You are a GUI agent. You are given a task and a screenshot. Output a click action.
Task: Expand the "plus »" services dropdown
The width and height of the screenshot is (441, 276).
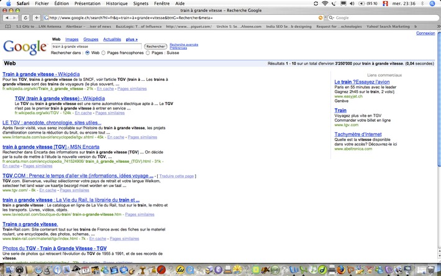click(x=132, y=39)
